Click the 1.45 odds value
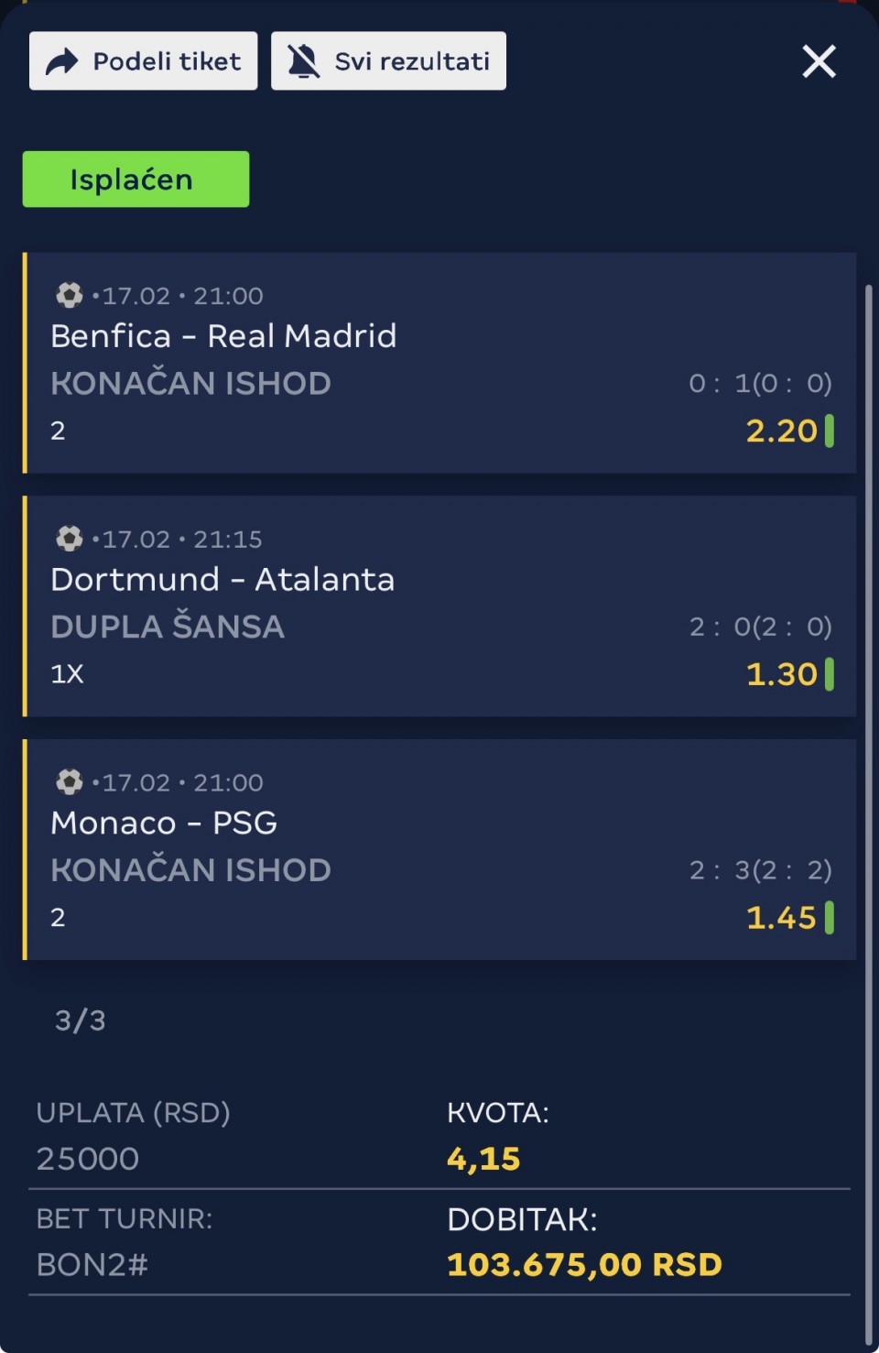This screenshot has height=1353, width=879. coord(781,918)
